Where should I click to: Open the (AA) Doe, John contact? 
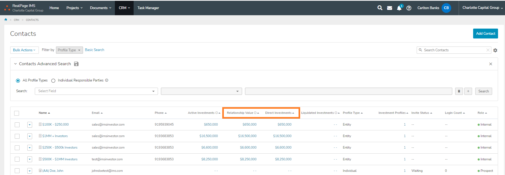point(53,170)
